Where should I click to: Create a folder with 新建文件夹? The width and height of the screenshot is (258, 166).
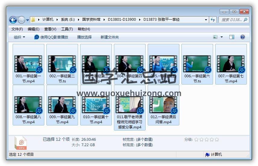[x=110, y=37]
